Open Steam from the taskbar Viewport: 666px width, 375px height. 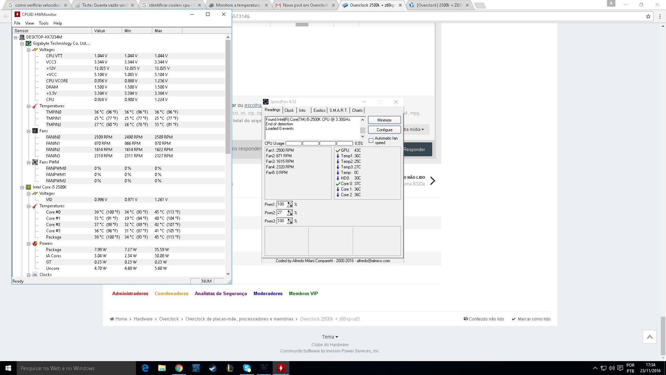click(x=213, y=368)
